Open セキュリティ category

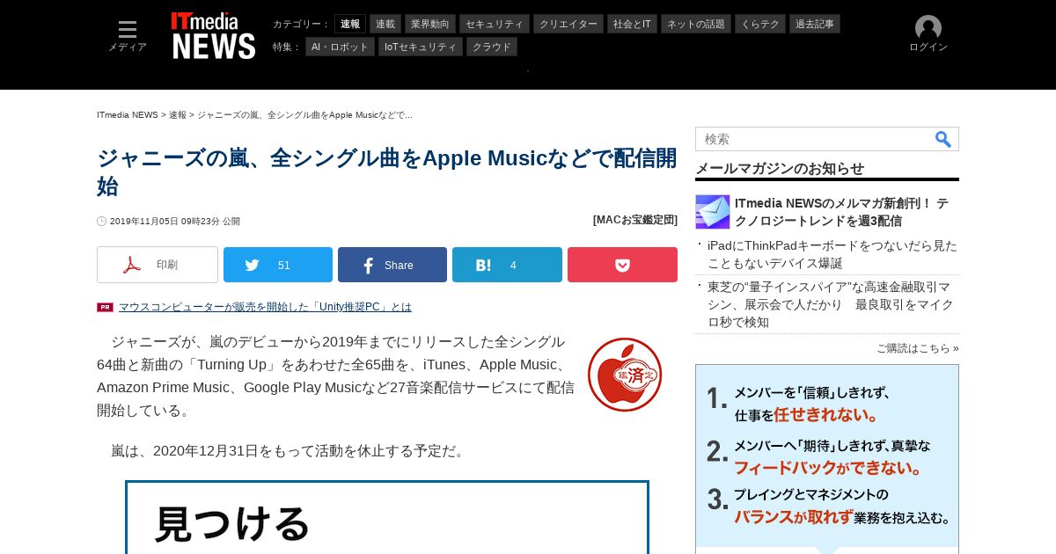point(494,24)
